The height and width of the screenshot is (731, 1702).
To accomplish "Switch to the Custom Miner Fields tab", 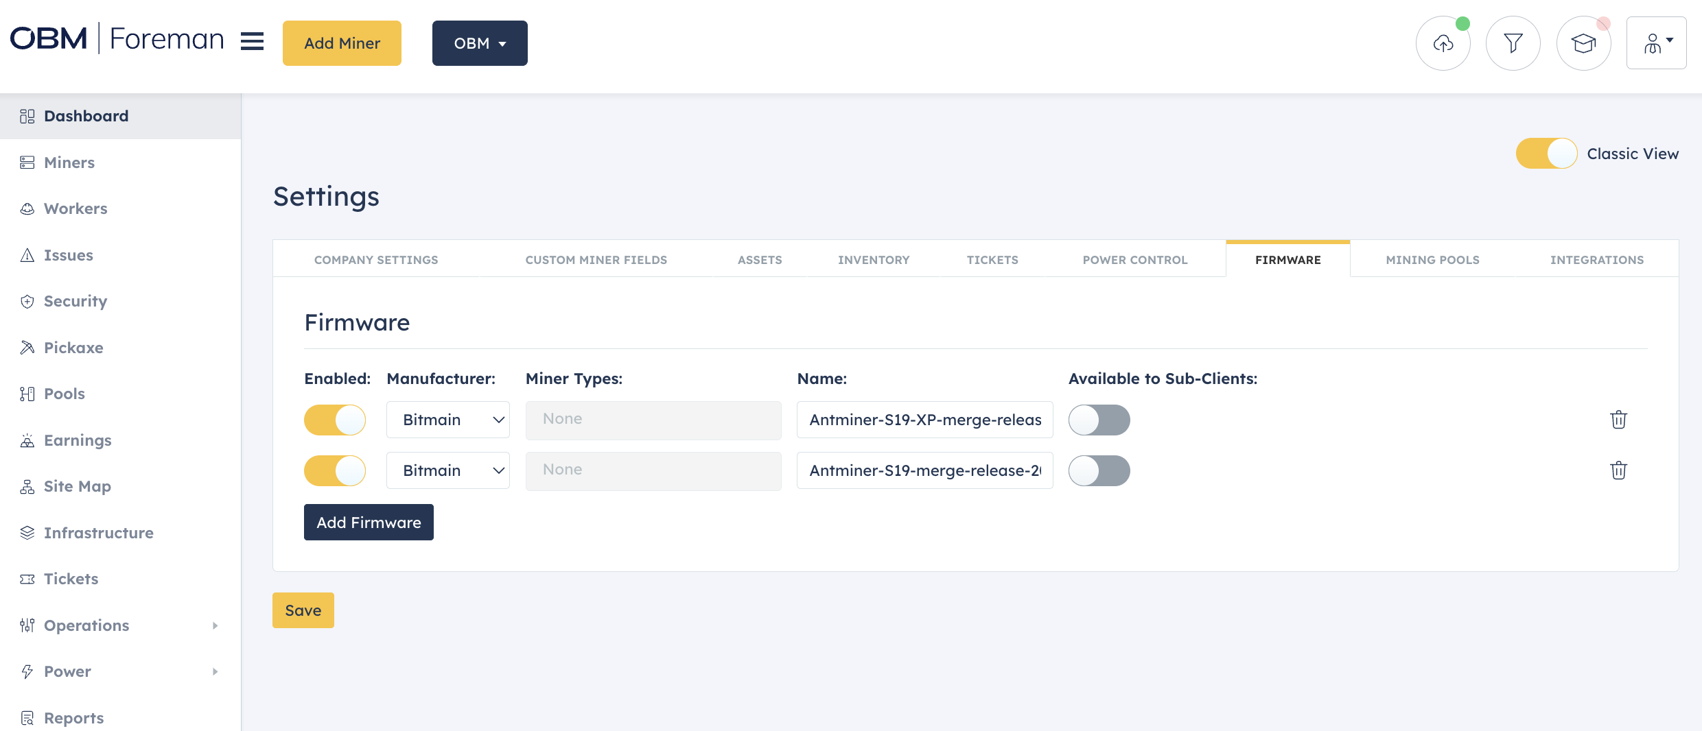I will [596, 260].
